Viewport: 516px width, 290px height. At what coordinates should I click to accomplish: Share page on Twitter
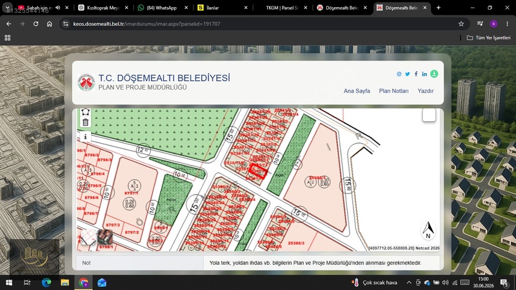click(x=408, y=74)
